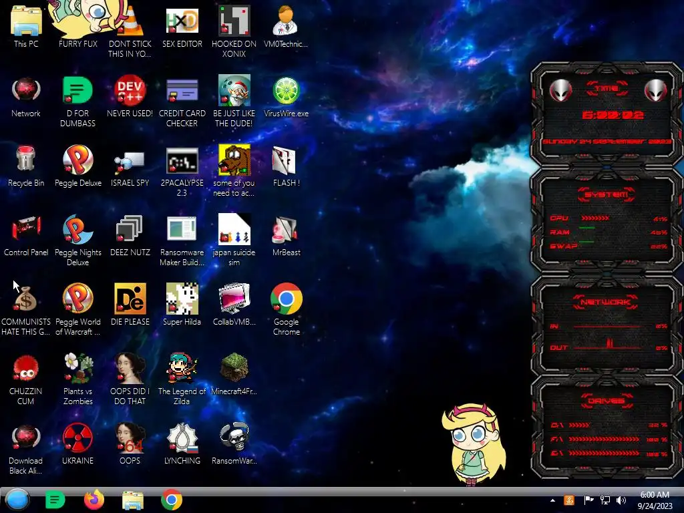Select the OOPS DID I DO THAT portrait

click(x=130, y=379)
